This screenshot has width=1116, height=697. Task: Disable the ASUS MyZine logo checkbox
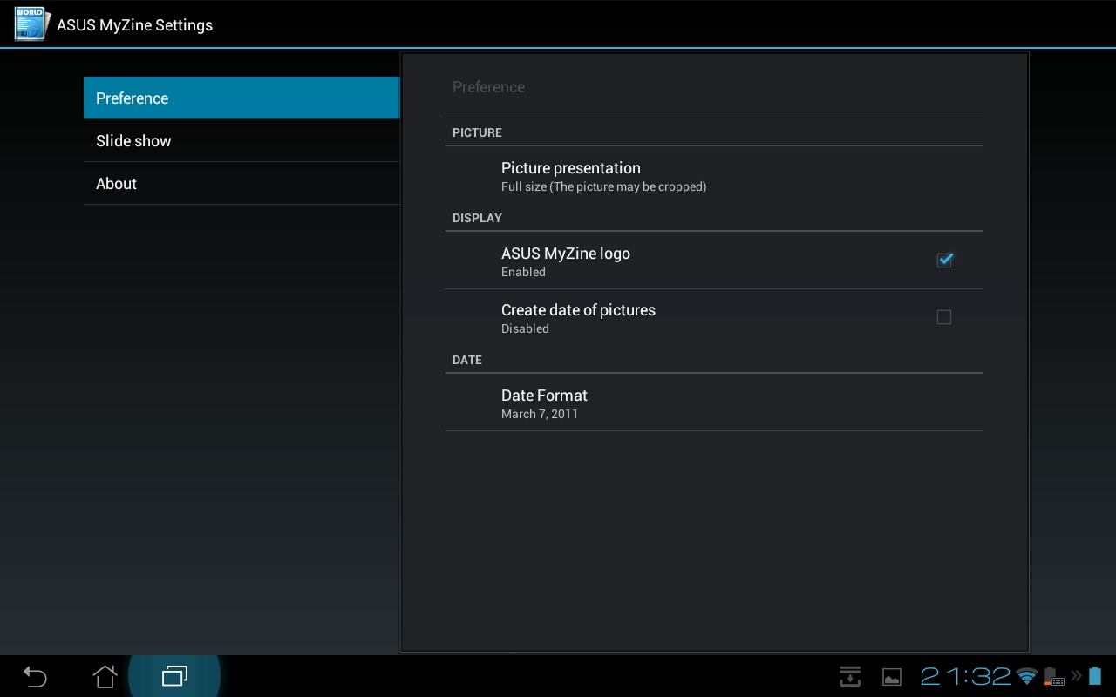pos(944,260)
